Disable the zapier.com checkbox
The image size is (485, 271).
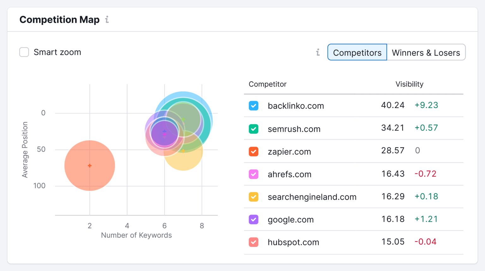pos(254,151)
